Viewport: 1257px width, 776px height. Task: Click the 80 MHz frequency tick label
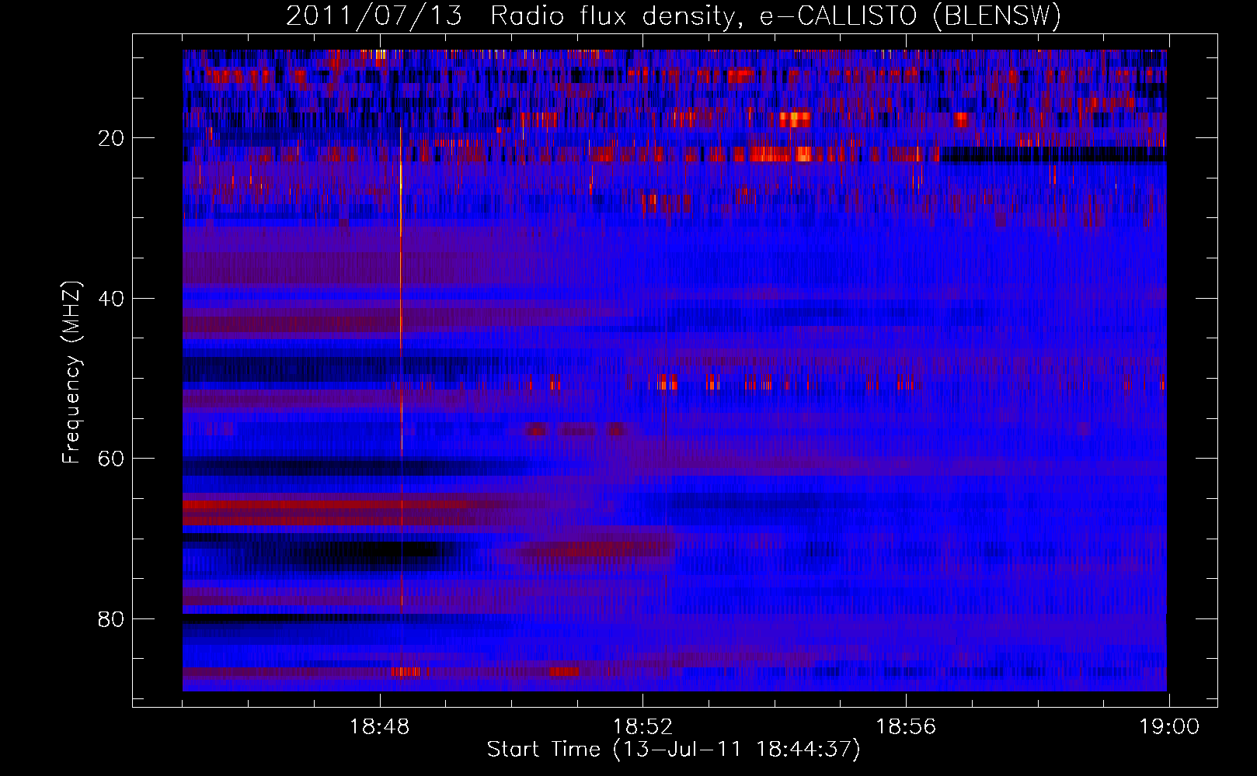[112, 619]
